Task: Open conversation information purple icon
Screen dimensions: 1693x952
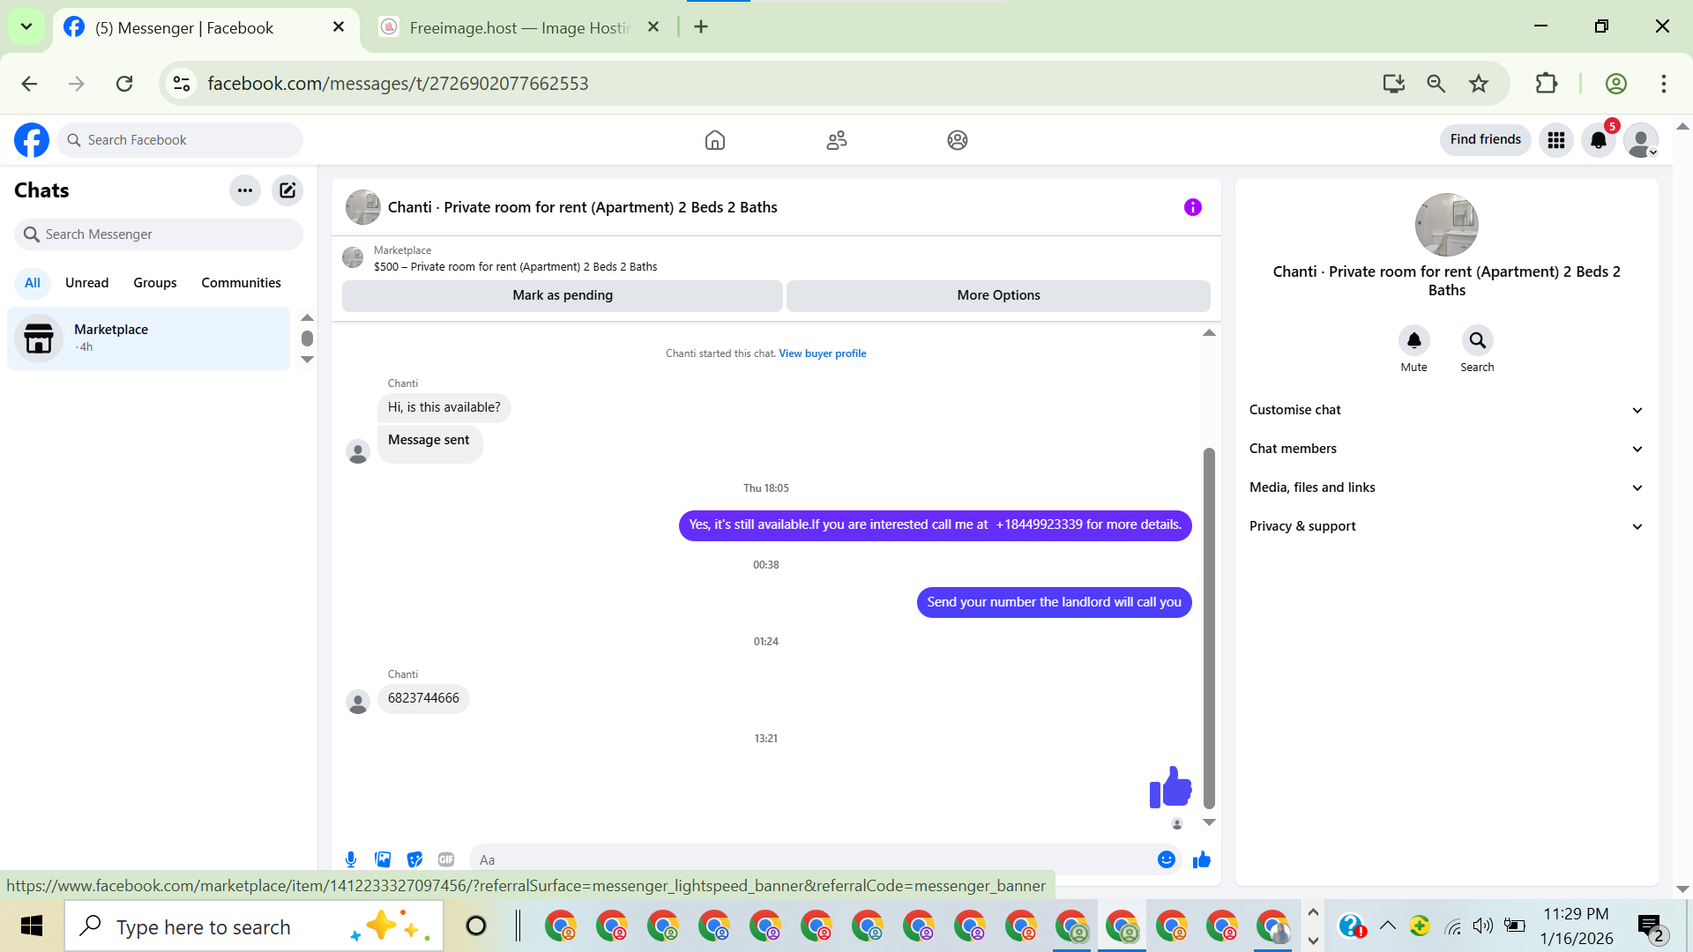Action: point(1192,207)
